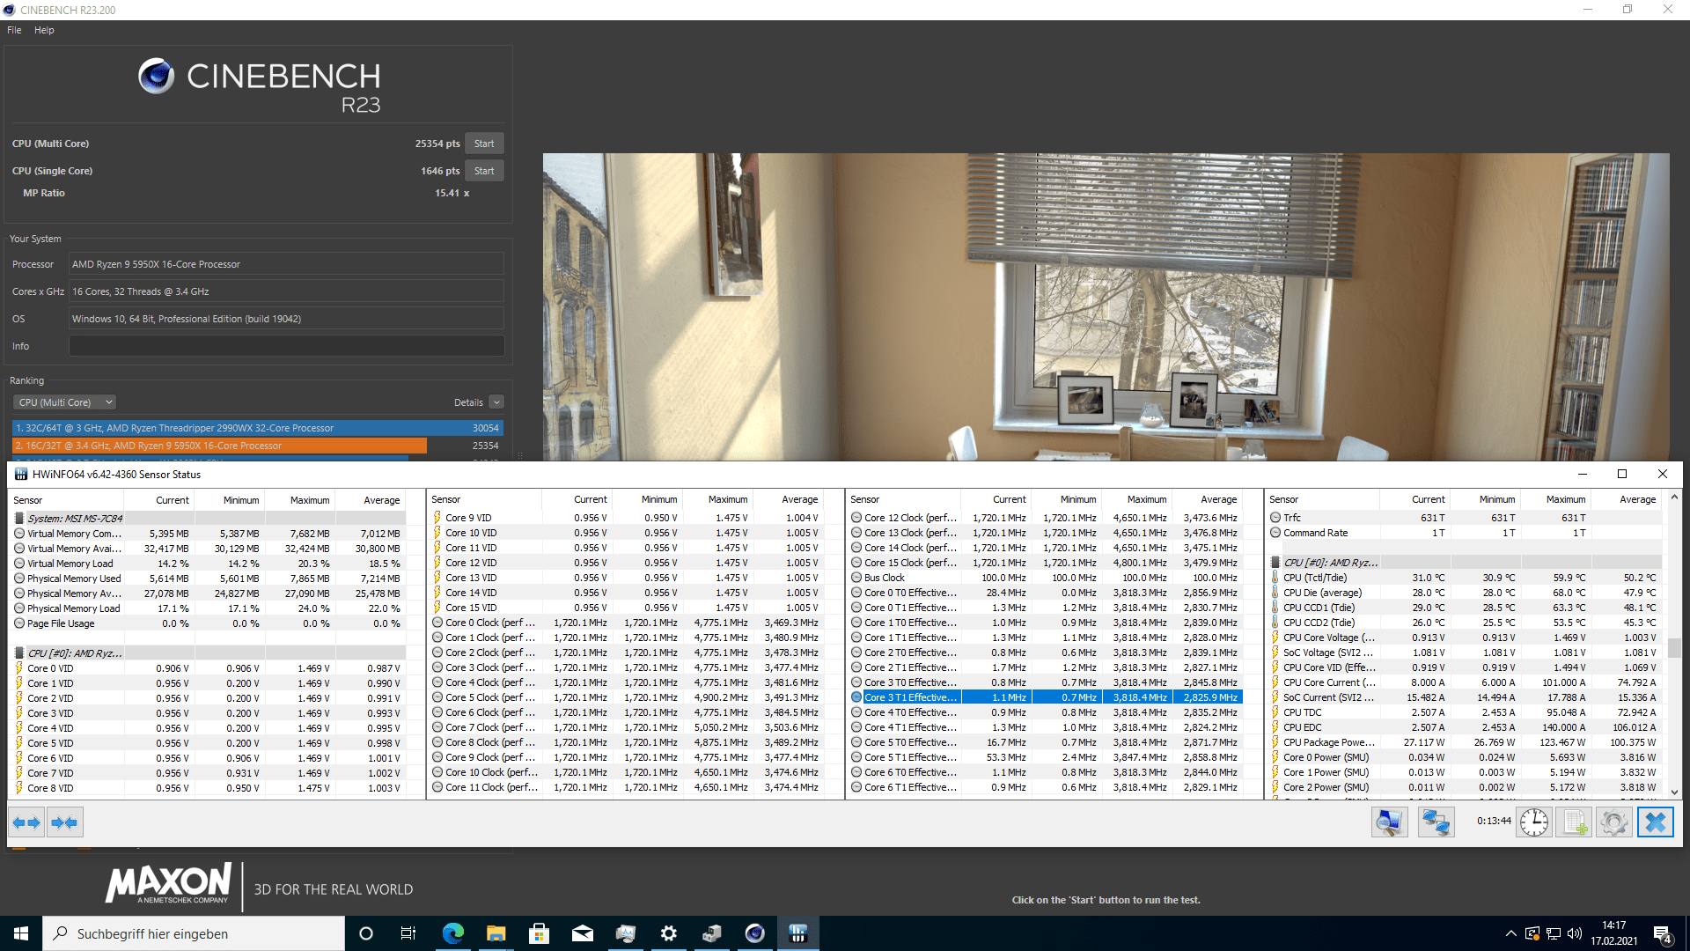
Task: Open Task View in taskbar
Action: (x=408, y=933)
